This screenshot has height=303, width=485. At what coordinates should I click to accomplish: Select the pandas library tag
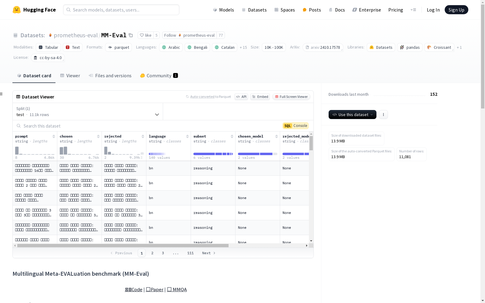coord(410,47)
